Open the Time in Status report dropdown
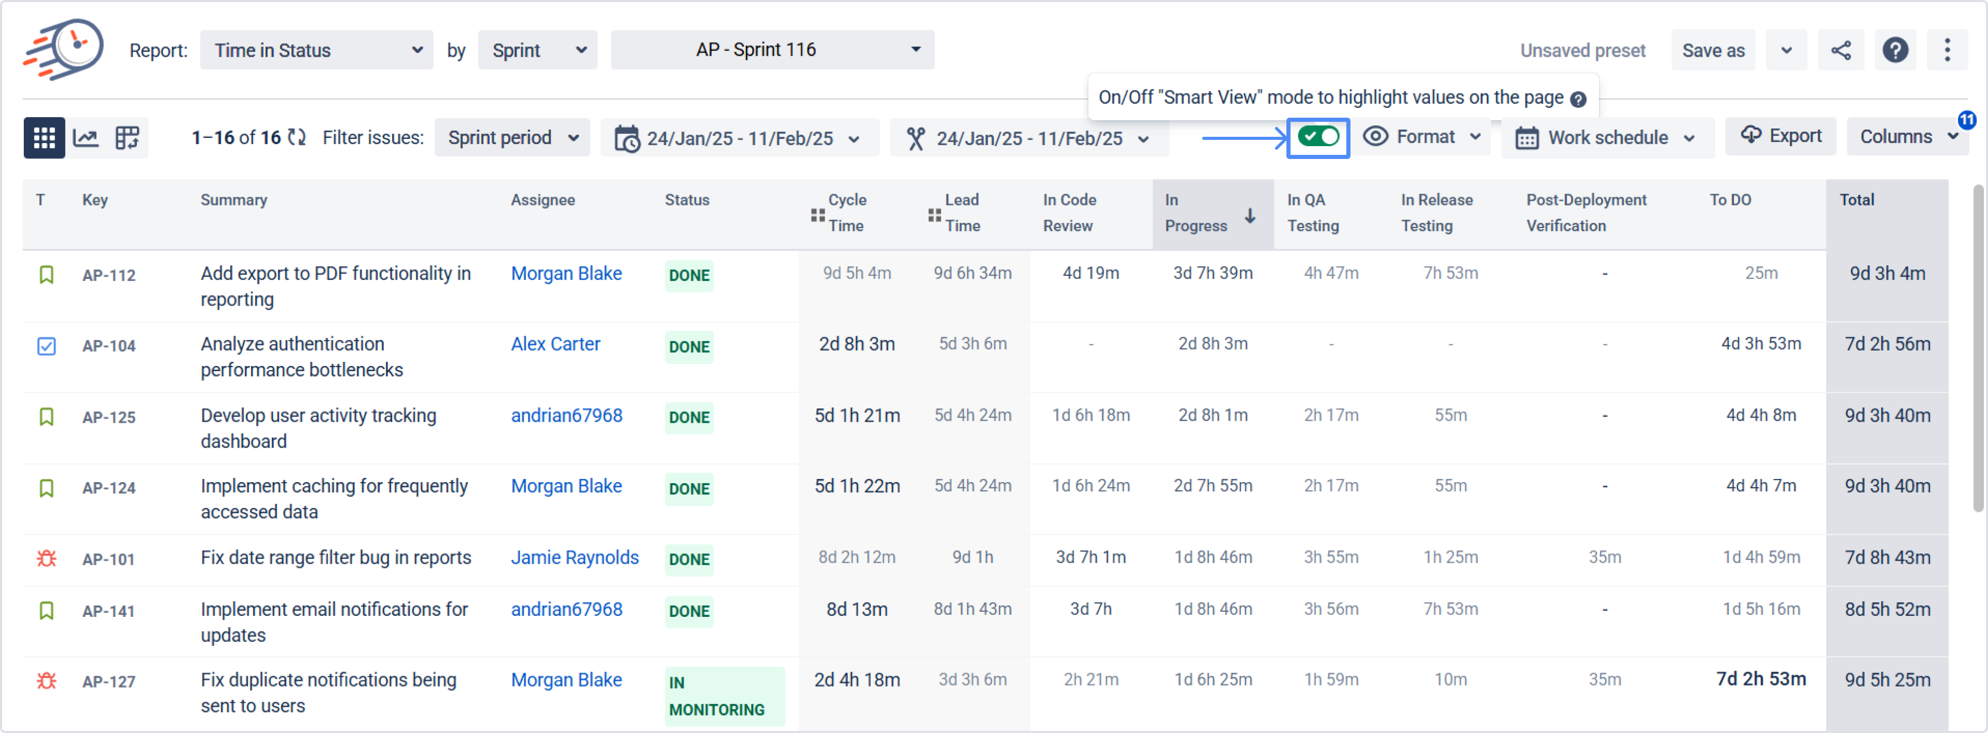The width and height of the screenshot is (1988, 733). point(316,51)
